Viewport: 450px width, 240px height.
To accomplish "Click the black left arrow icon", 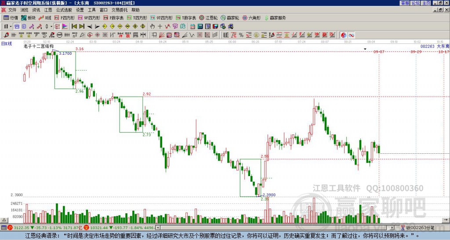I will pos(90,27).
